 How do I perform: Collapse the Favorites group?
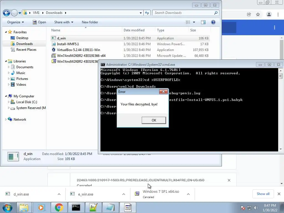tap(6, 32)
